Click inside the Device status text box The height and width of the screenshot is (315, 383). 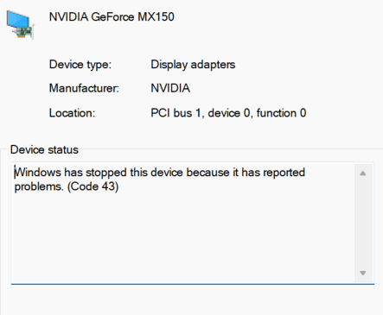click(x=193, y=224)
